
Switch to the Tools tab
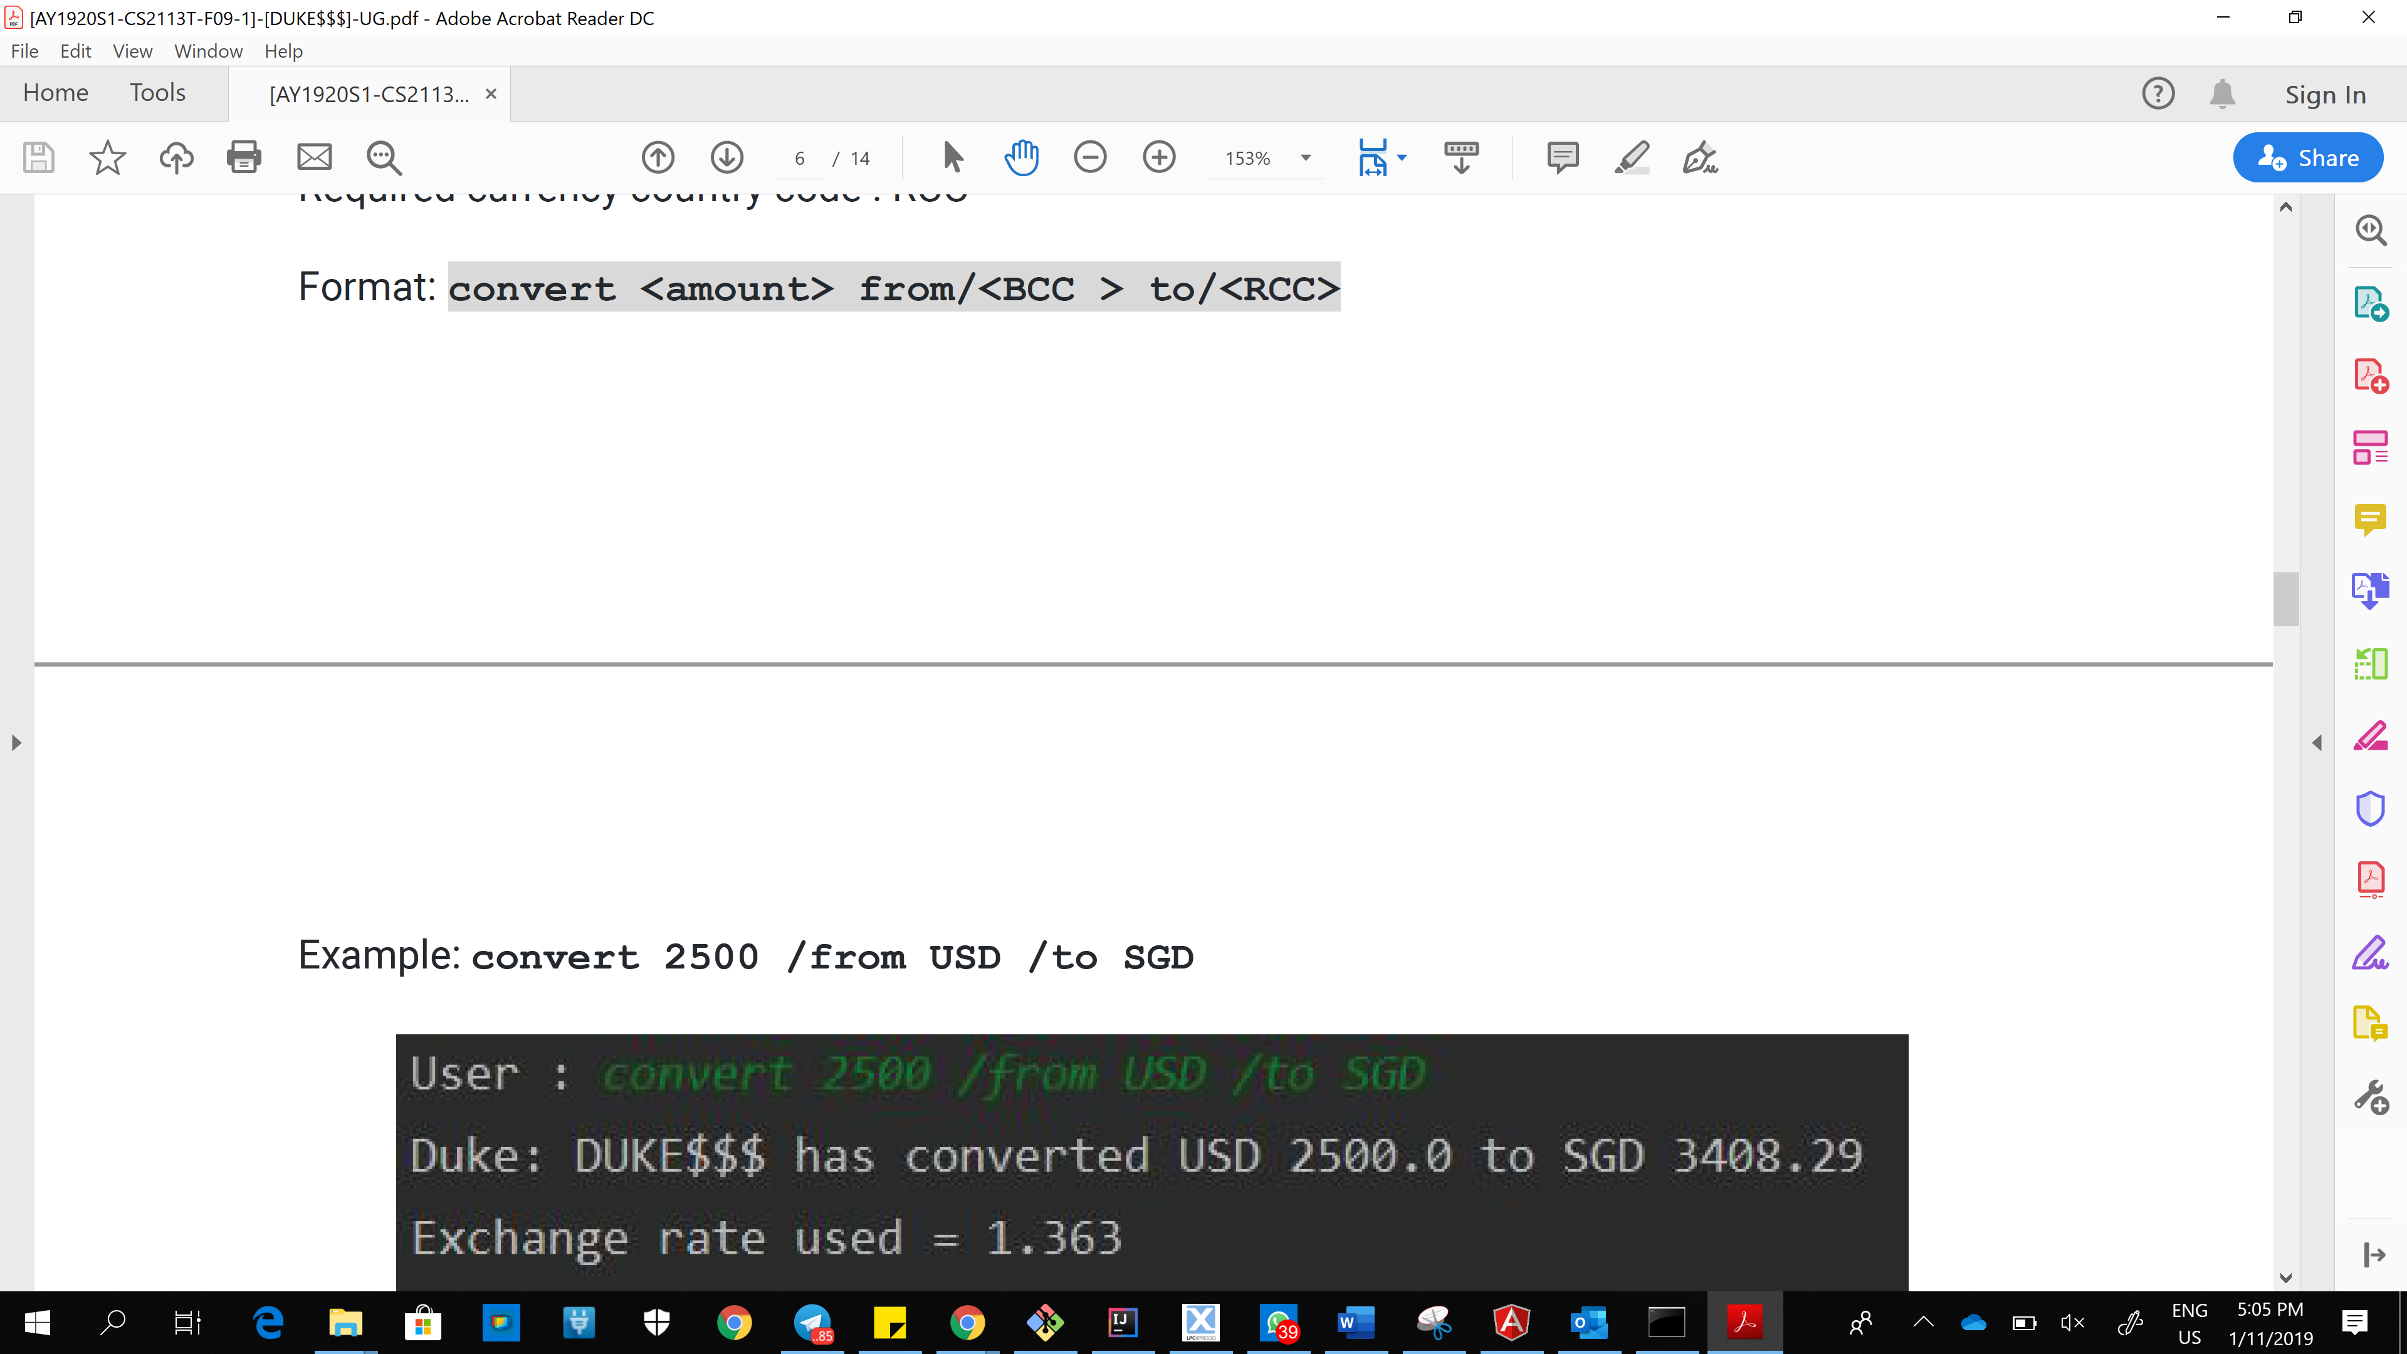click(157, 93)
